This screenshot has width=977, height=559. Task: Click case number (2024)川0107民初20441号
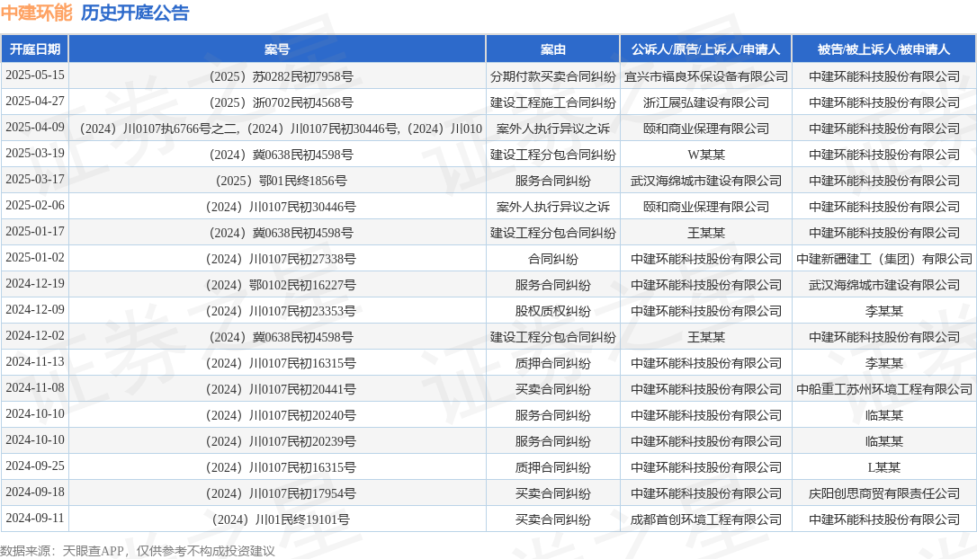tap(277, 390)
